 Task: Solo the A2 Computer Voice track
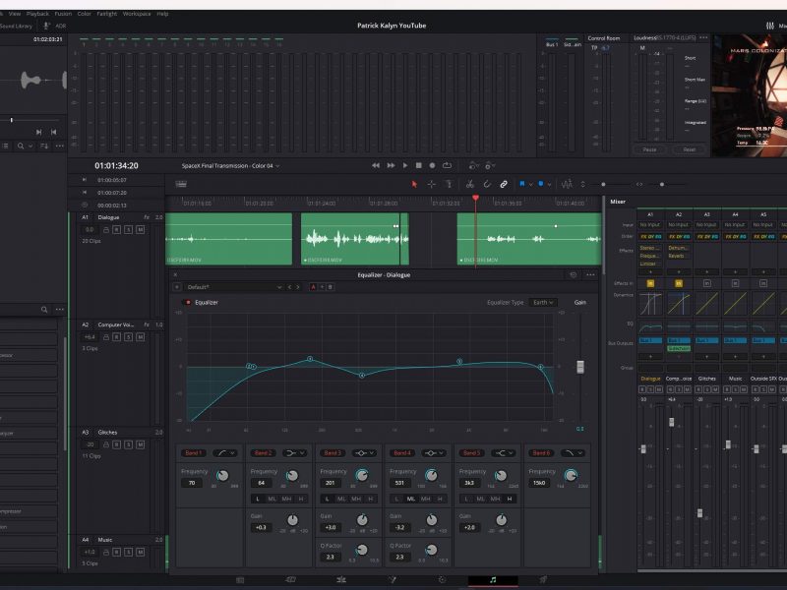(129, 336)
